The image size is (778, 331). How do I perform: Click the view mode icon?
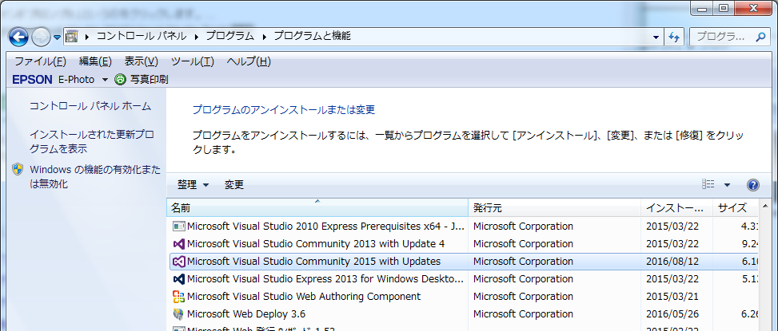708,184
